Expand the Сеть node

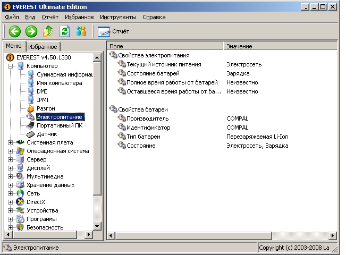pos(10,193)
